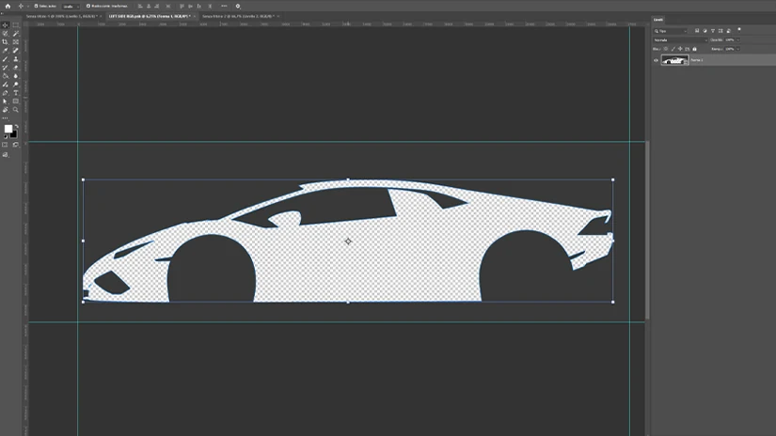776x436 pixels.
Task: Select the Rectangle shape tool
Action: point(16,101)
